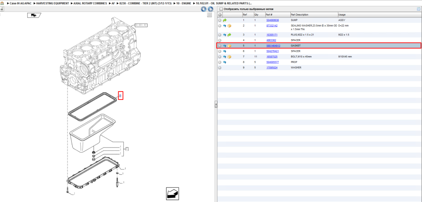Go to the catalog home icon

(x=2, y=3)
